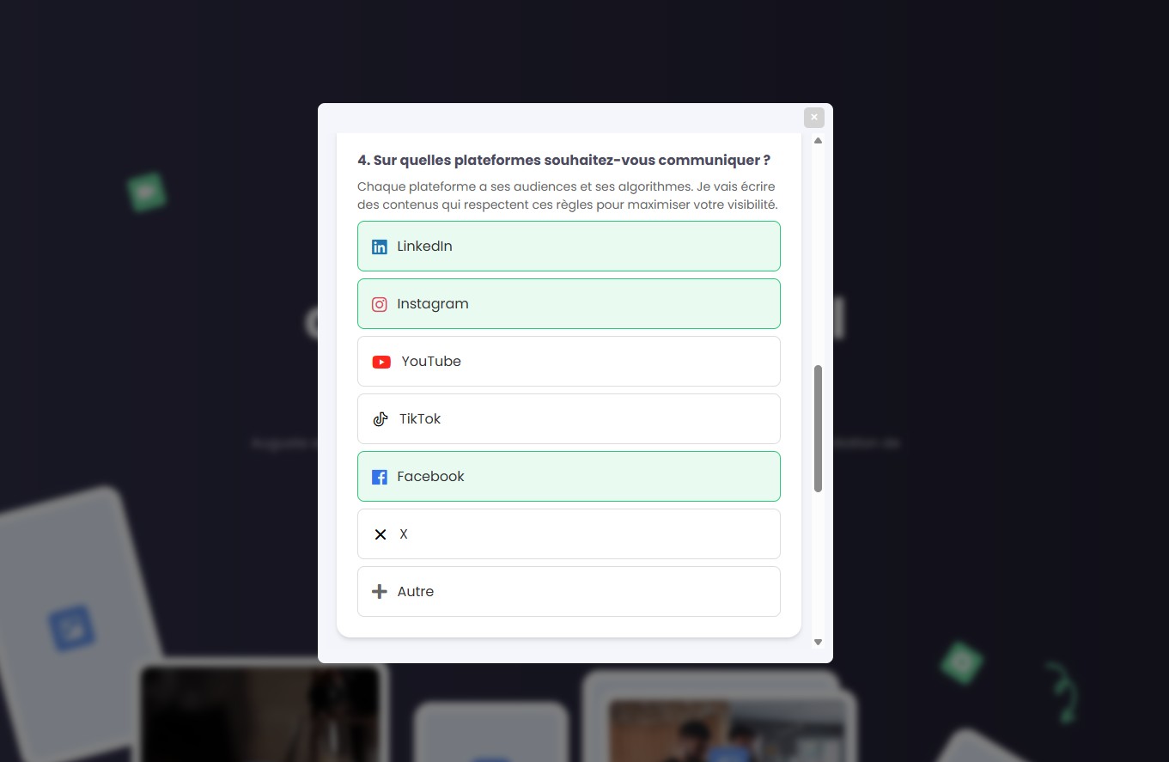The width and height of the screenshot is (1169, 762).
Task: Click the TikTok note logo icon
Action: click(381, 419)
